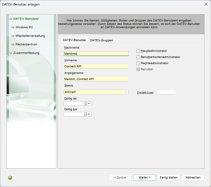Open the Zusammenfassung step
The width and height of the screenshot is (211, 187).
pyautogui.click(x=26, y=53)
